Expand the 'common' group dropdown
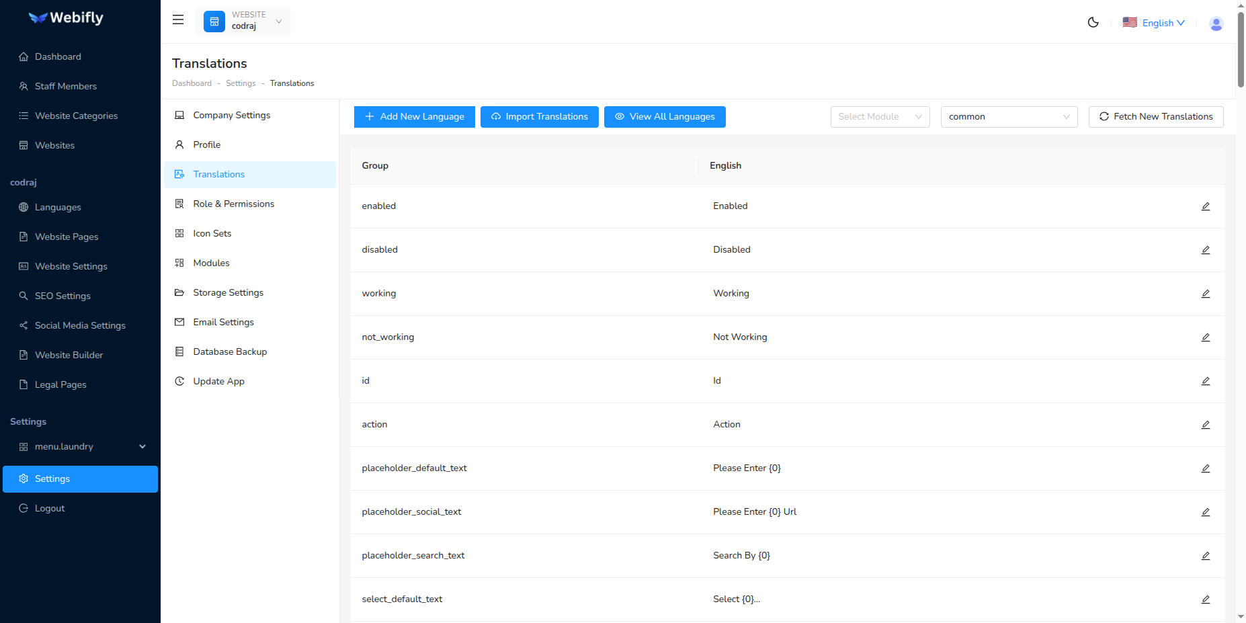This screenshot has height=623, width=1246. pos(1008,117)
